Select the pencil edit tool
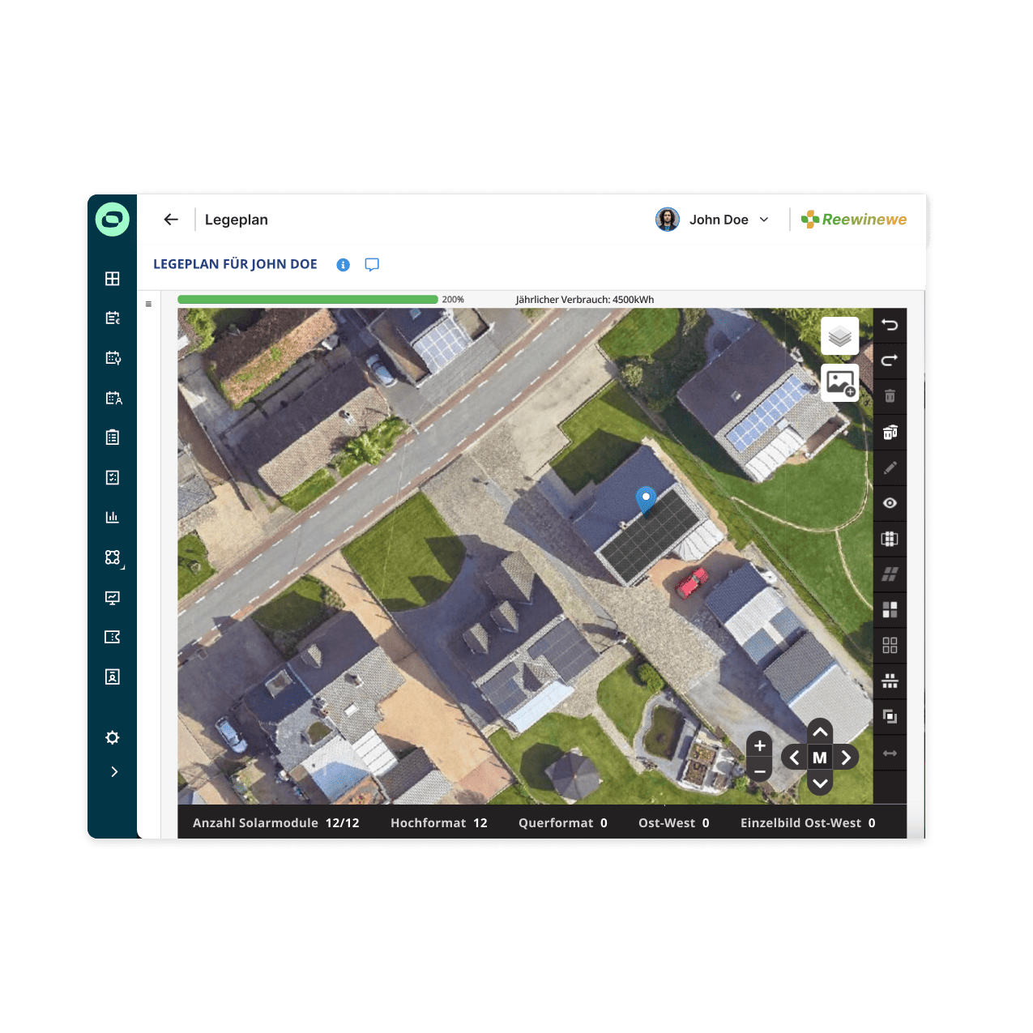Image resolution: width=1033 pixels, height=1033 pixels. click(x=890, y=468)
